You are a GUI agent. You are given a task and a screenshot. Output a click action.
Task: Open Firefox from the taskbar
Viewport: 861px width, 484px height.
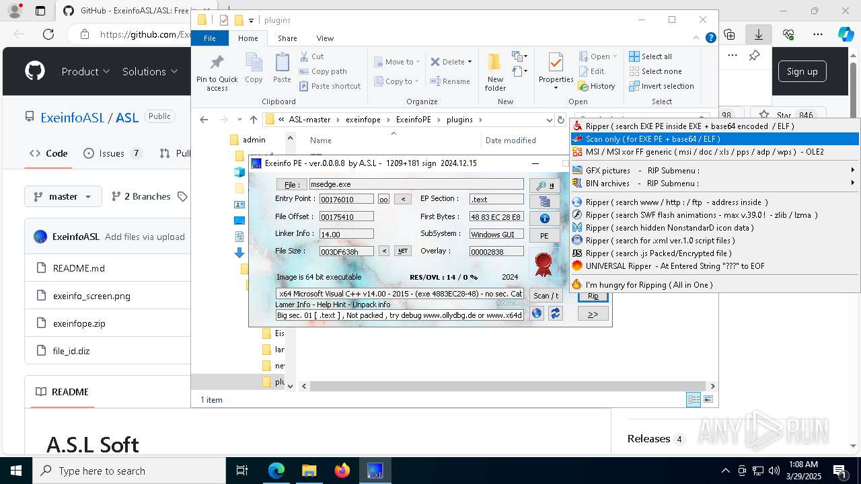click(x=342, y=471)
